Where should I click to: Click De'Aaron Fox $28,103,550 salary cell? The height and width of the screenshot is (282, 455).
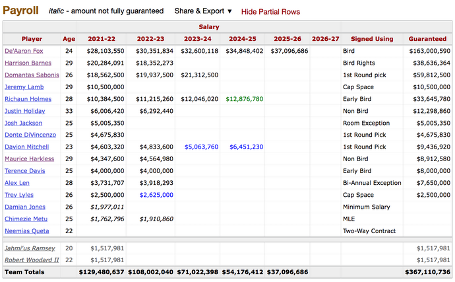106,51
